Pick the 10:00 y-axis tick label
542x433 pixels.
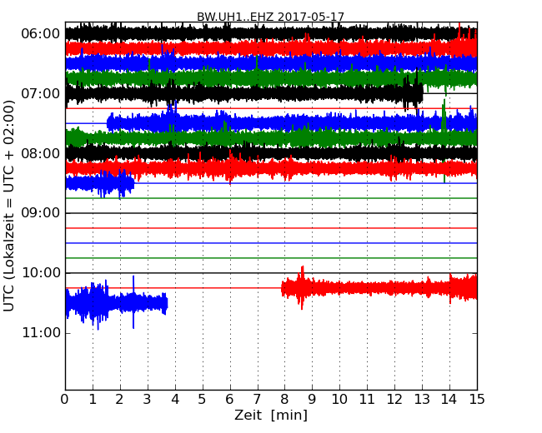40,273
